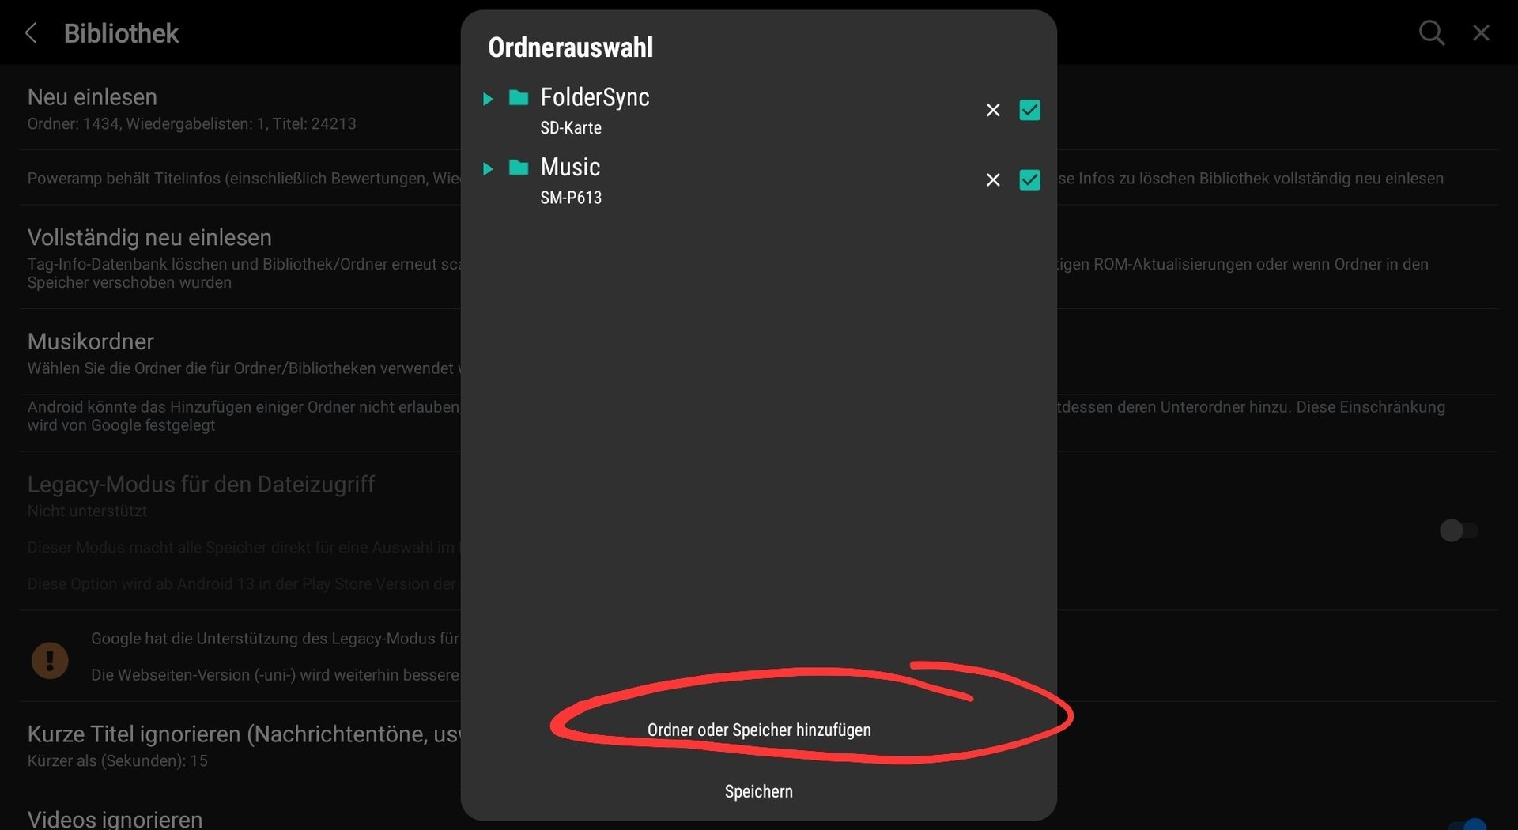Viewport: 1518px width, 830px height.
Task: Expand the FolderSync folder tree
Action: (x=488, y=99)
